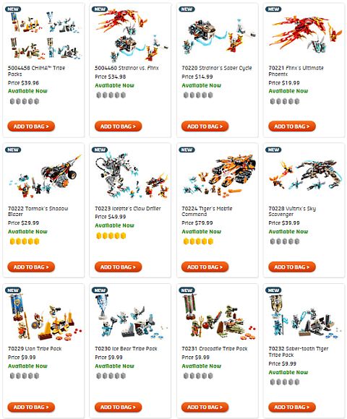Viewport: 347px width, 419px height.
Task: Click the star rating for Icebite's Claw Driller
Action: coord(111,236)
